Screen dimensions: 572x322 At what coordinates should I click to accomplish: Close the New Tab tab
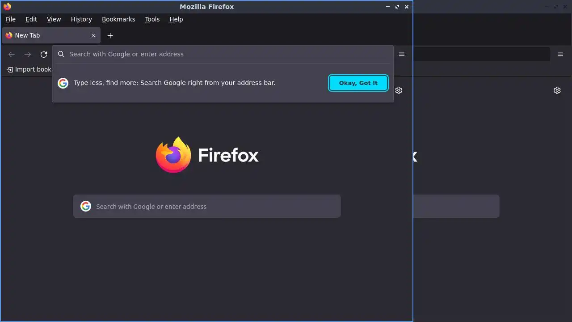pos(93,35)
